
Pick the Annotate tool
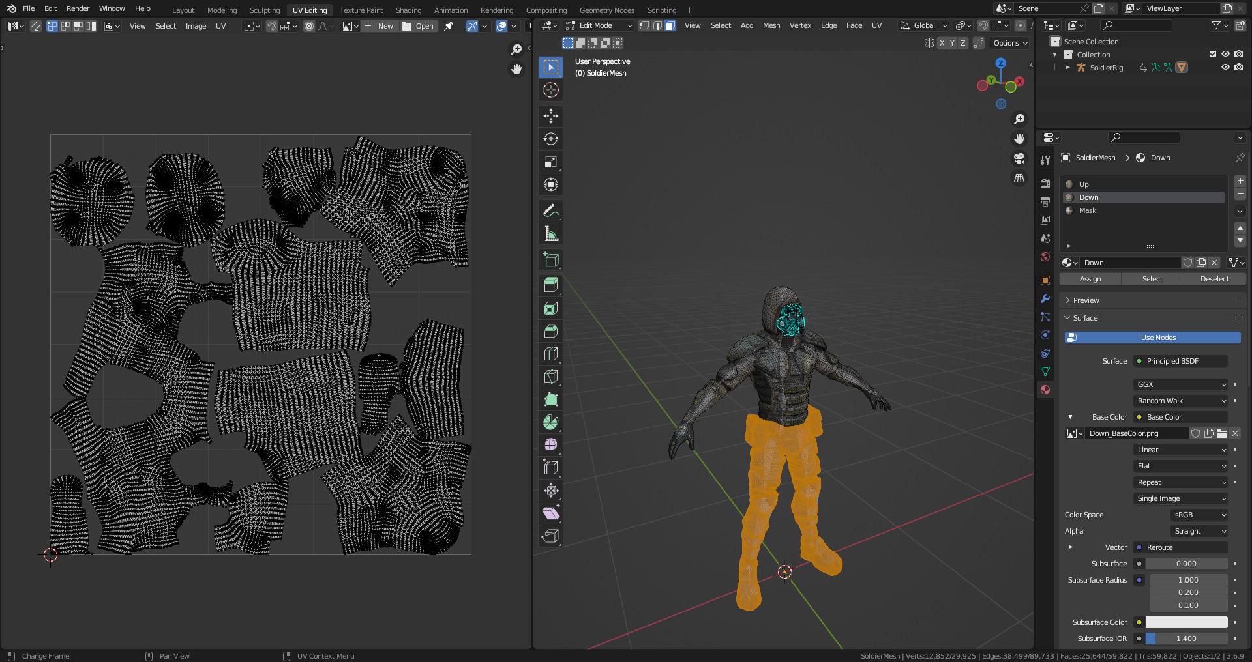coord(551,211)
